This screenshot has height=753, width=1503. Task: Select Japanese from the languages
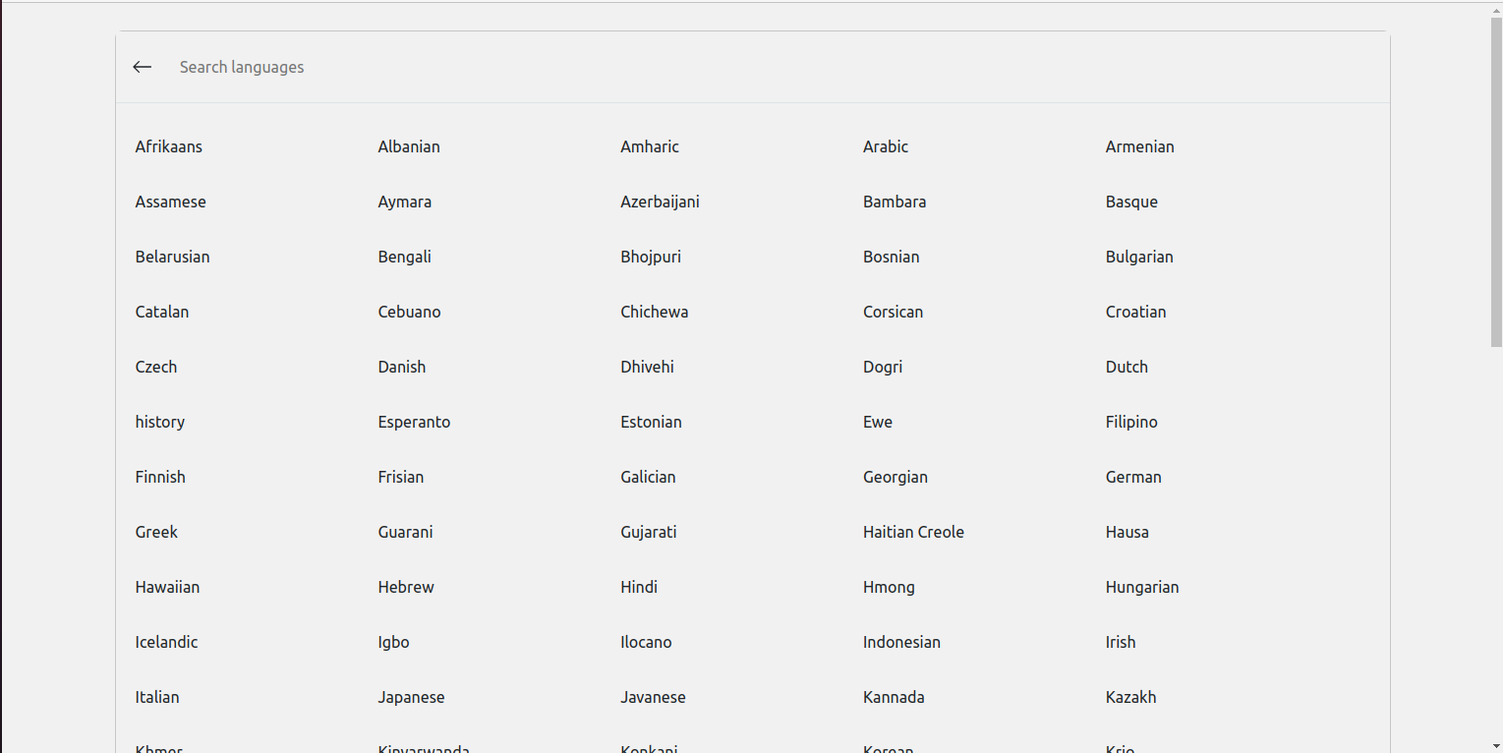click(x=411, y=697)
